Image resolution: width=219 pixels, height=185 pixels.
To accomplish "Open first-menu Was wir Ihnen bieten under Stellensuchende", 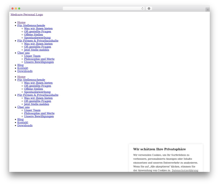I will point(38,28).
